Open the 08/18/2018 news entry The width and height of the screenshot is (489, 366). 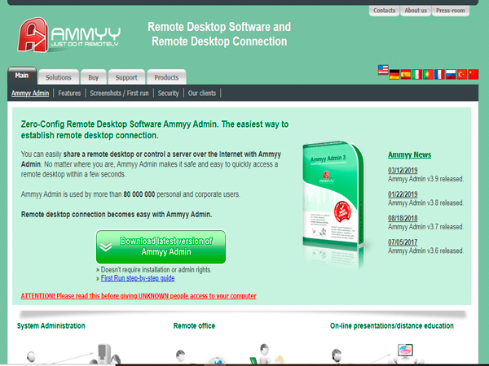(x=403, y=219)
